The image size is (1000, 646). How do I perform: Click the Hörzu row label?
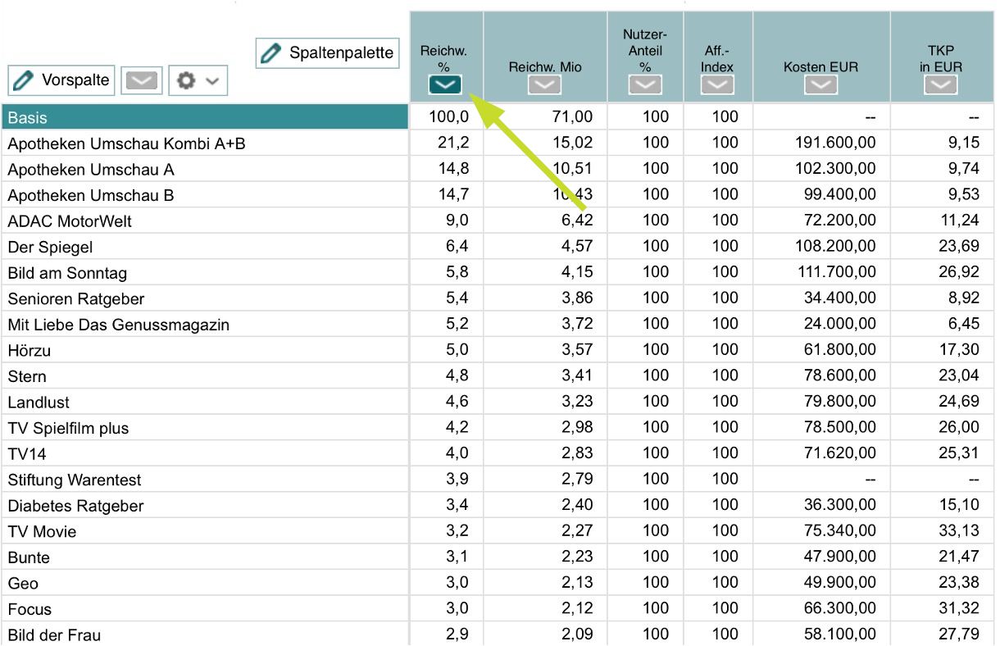[x=30, y=351]
